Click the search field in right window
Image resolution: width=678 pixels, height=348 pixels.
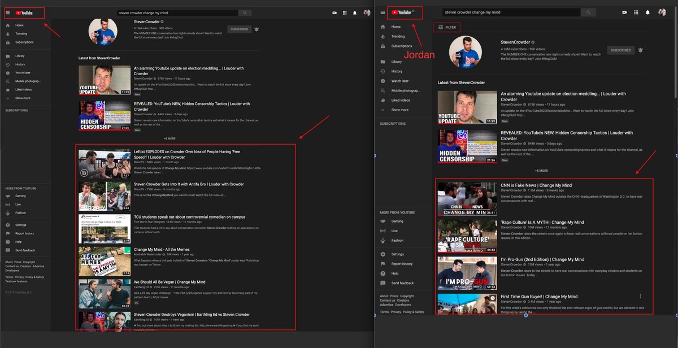click(x=511, y=12)
